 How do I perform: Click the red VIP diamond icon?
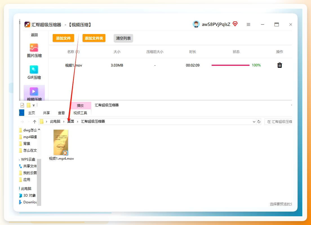click(x=235, y=24)
